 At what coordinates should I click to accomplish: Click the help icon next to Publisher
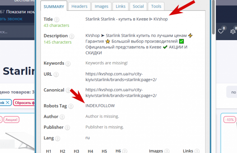click(x=67, y=128)
